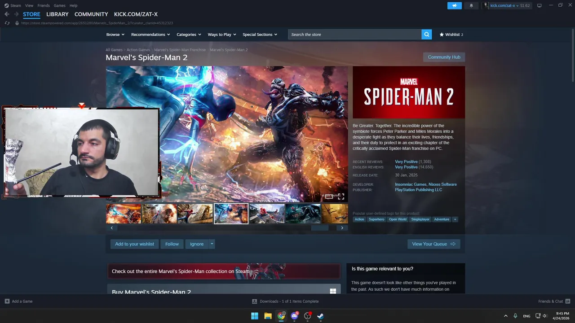
Task: Select the first screenshot thumbnail in the strip
Action: click(x=124, y=214)
